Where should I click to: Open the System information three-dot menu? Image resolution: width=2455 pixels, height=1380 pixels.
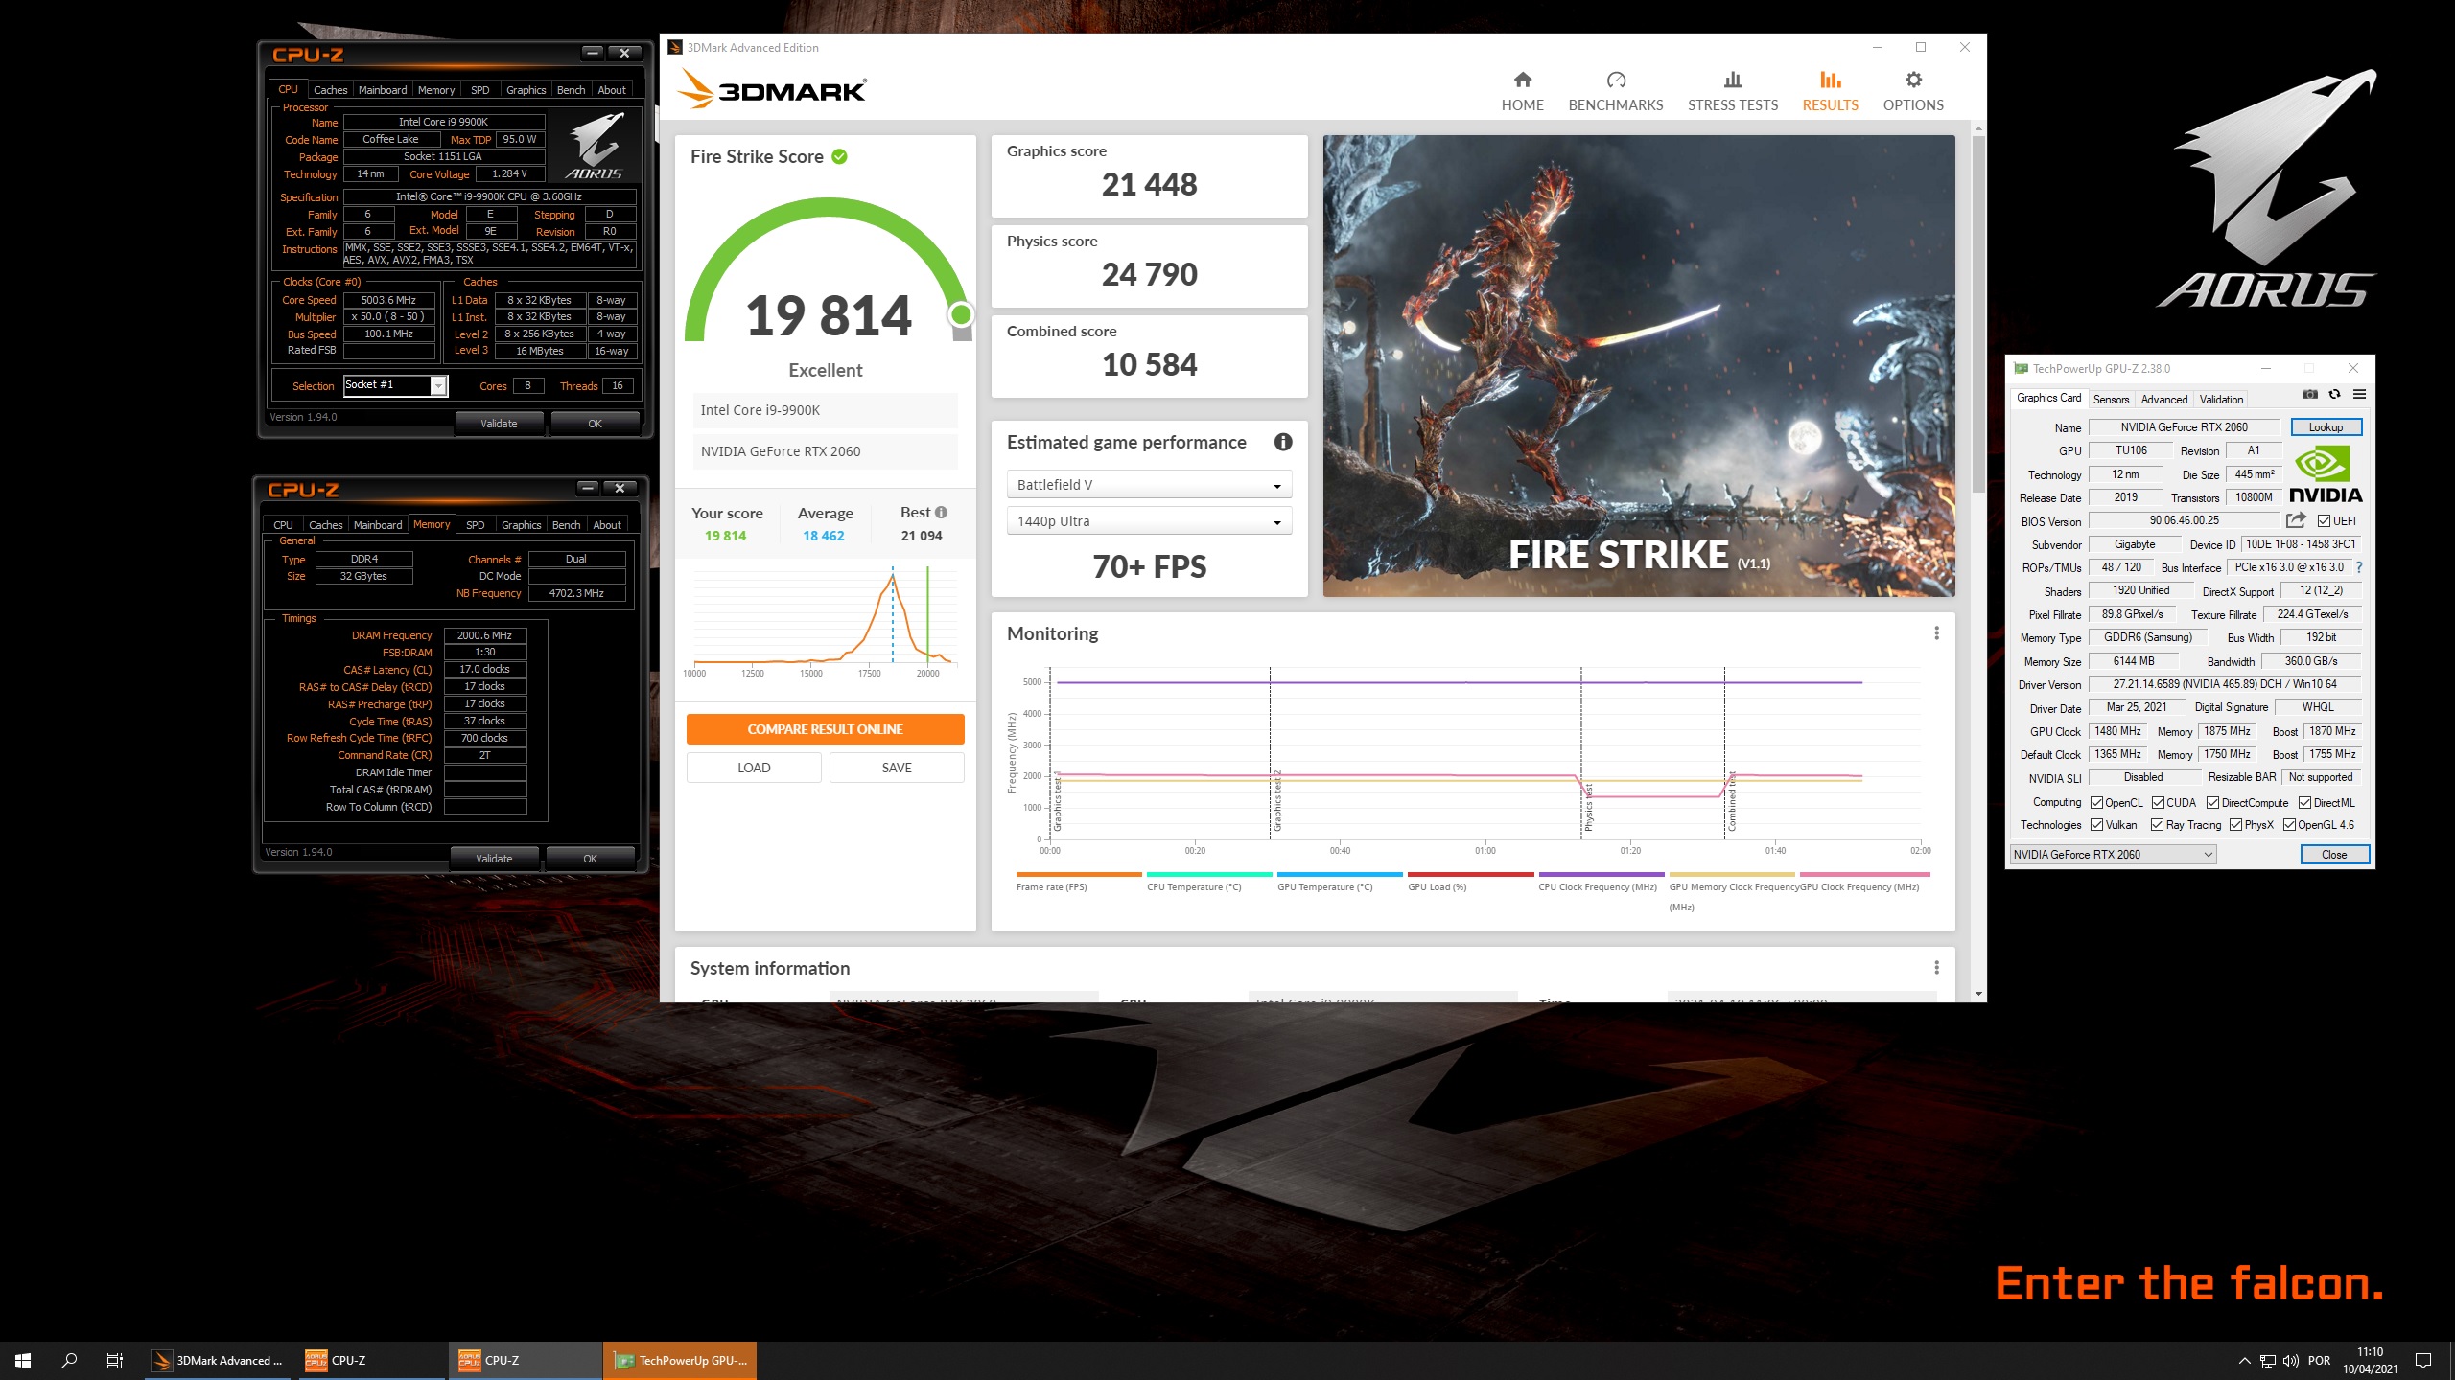pyautogui.click(x=1936, y=968)
